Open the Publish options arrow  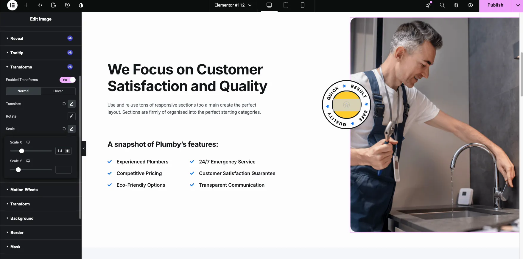pyautogui.click(x=518, y=5)
